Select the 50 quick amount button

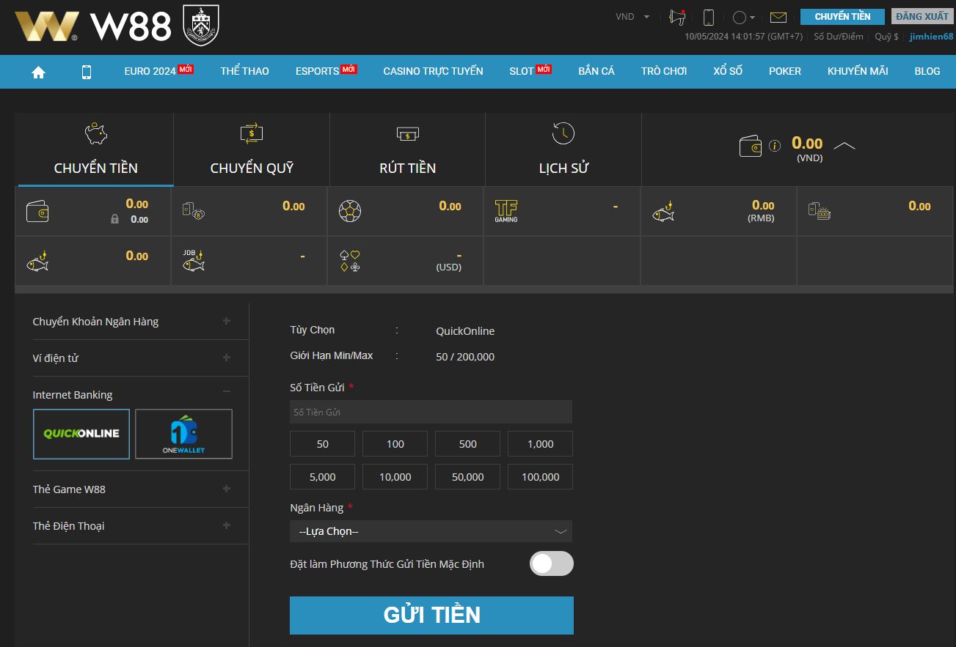point(323,444)
